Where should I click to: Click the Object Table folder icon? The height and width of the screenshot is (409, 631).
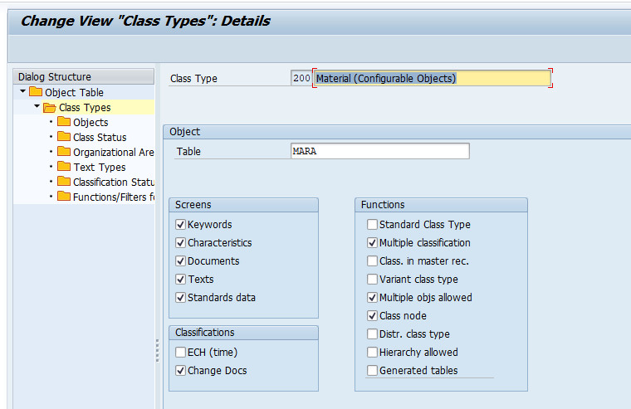point(36,92)
